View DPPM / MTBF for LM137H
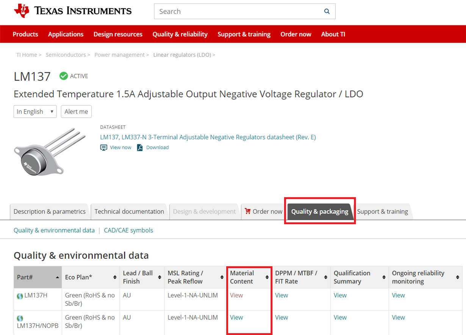The image size is (466, 335). (281, 295)
